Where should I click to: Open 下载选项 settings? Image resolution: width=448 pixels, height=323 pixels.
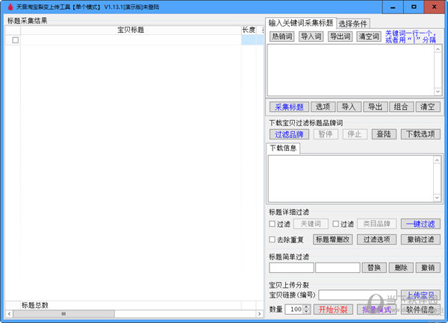point(420,134)
